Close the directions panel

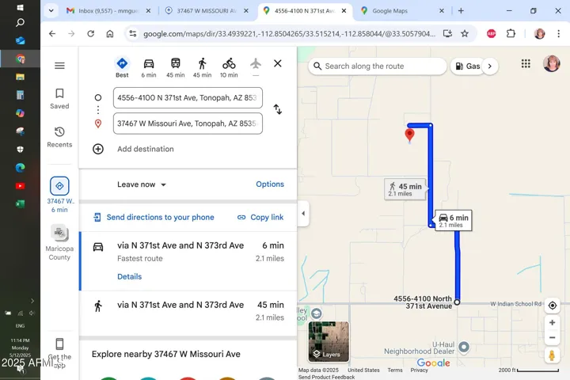tap(278, 63)
